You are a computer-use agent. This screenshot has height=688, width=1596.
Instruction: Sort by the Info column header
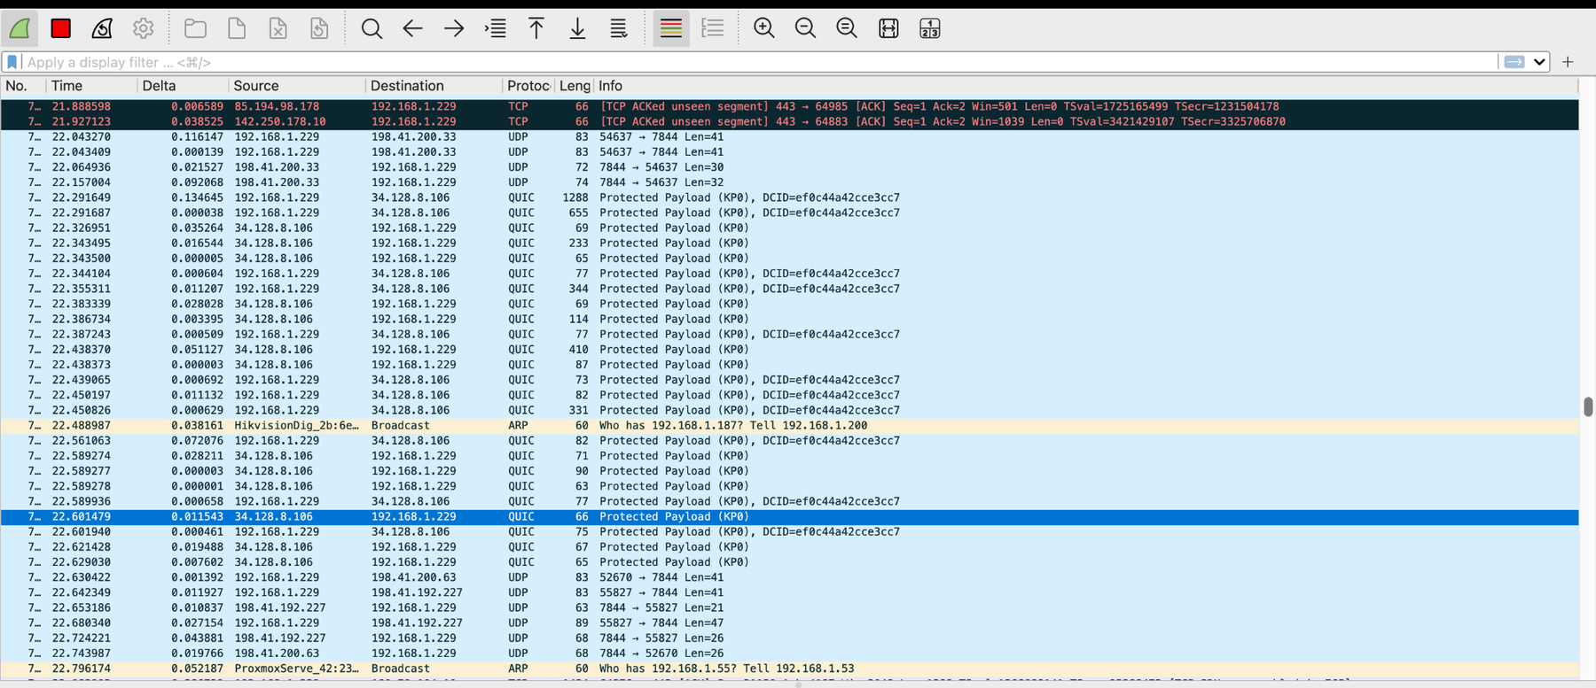coord(1086,86)
